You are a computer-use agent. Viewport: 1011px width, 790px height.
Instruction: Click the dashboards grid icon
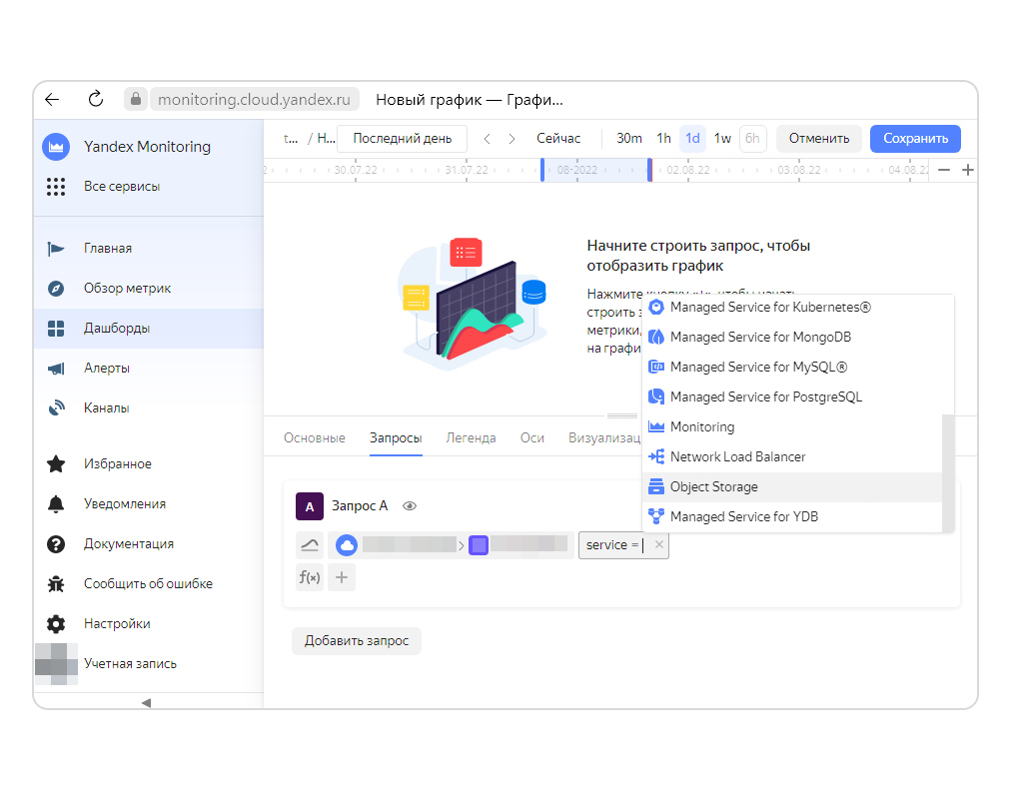56,329
